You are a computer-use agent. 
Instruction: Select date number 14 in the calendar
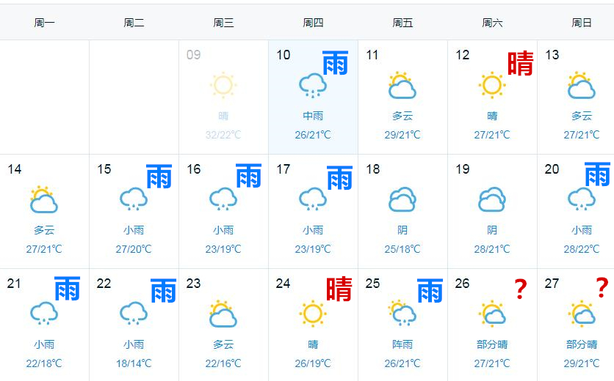[x=15, y=169]
